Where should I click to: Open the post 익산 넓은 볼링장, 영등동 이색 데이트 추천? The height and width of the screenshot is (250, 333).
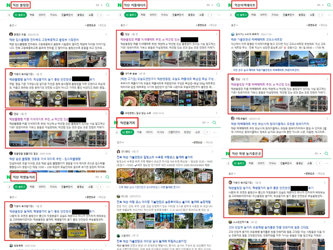[45, 159]
